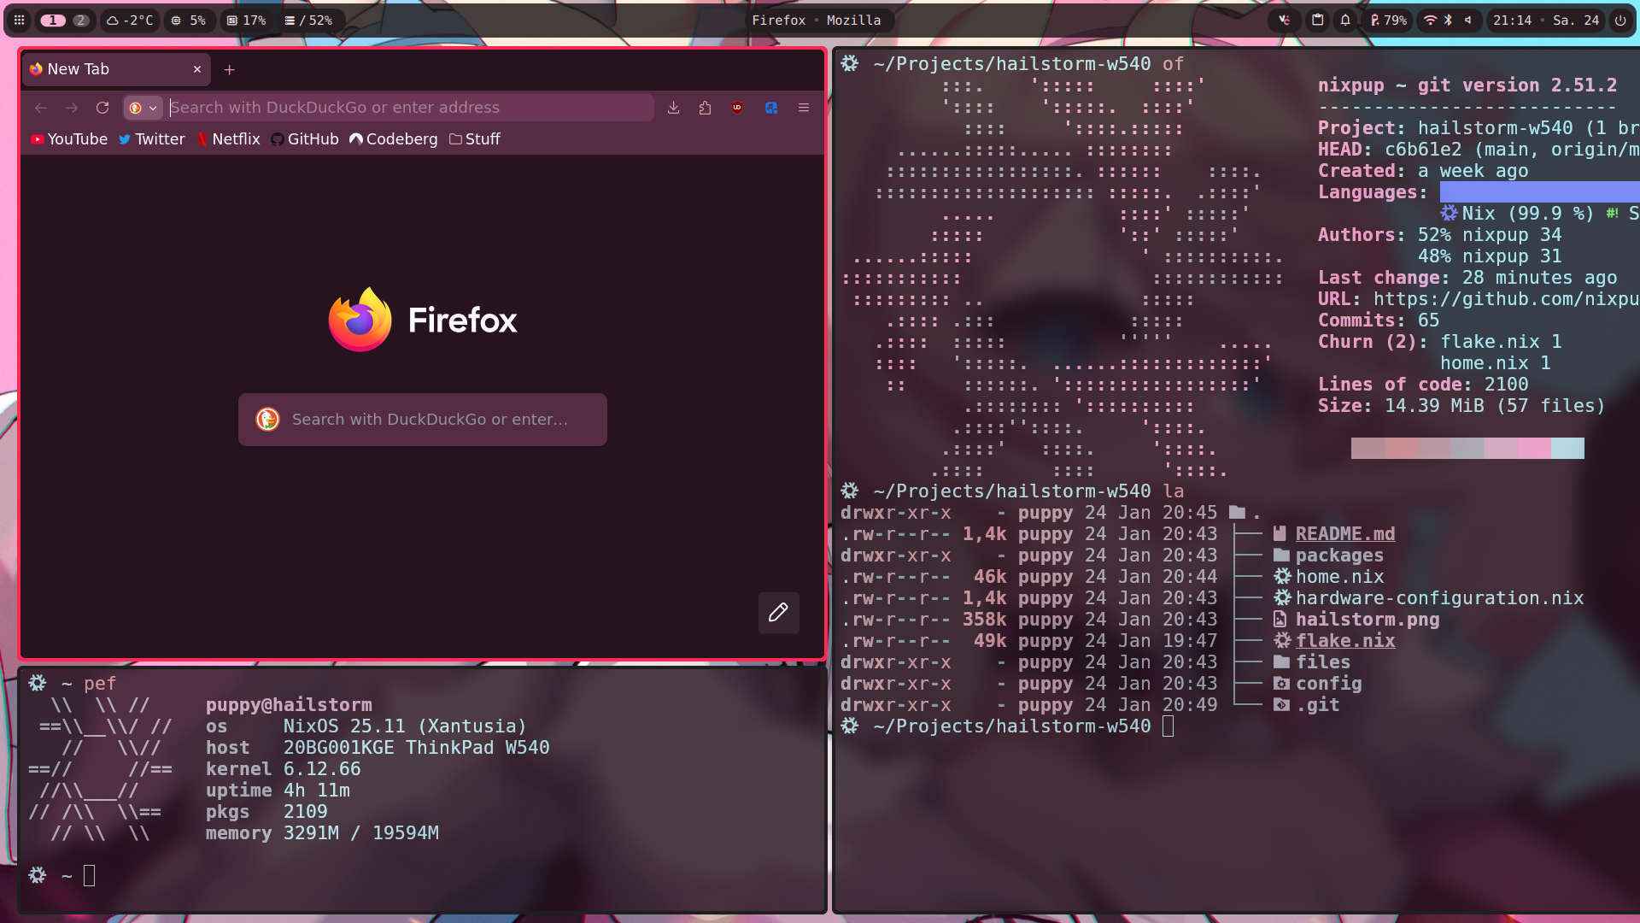
Task: Open the Firefox extensions puzzle icon
Action: [705, 108]
